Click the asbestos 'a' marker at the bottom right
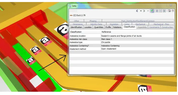178x95 pixels. (145, 88)
